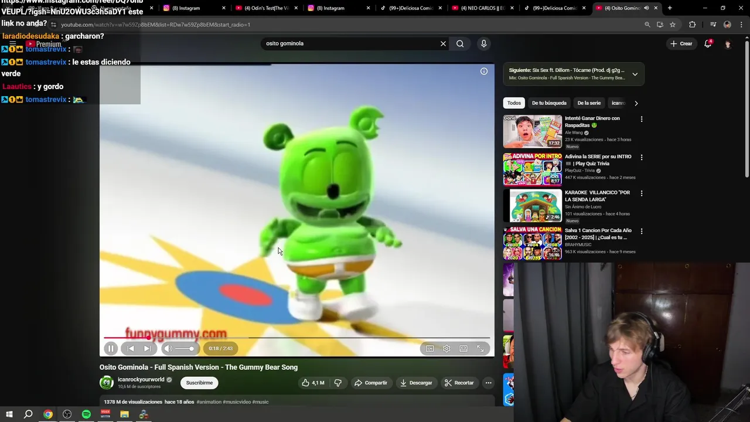Viewport: 750px width, 422px height.
Task: Open Windows taskbar search
Action: [28, 414]
